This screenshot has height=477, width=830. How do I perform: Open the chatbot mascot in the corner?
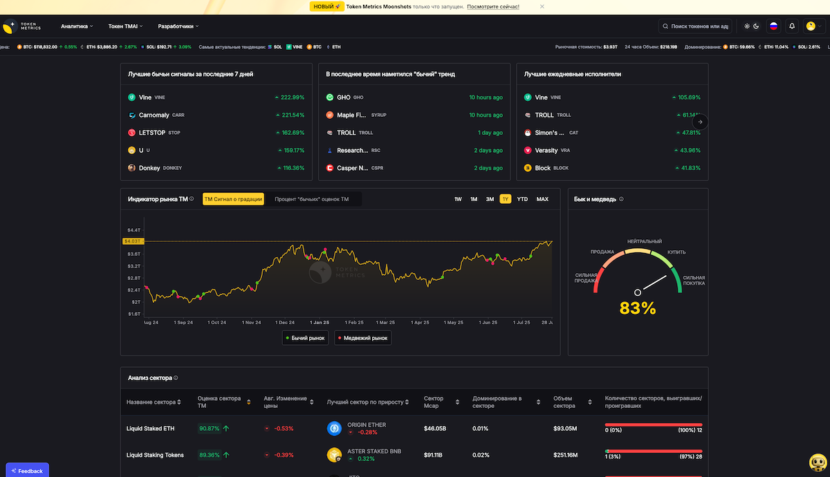(818, 462)
